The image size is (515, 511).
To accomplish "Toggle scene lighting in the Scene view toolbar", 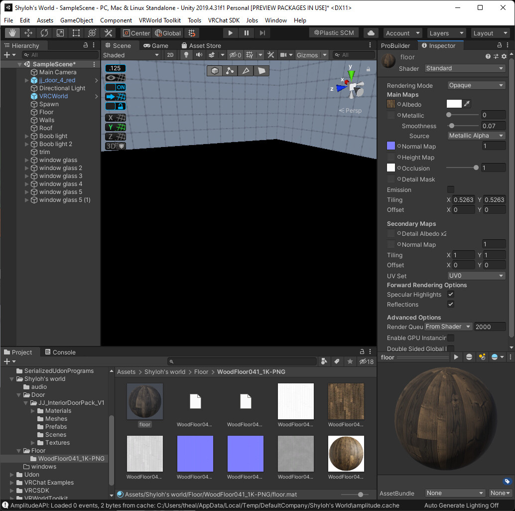I will click(186, 55).
